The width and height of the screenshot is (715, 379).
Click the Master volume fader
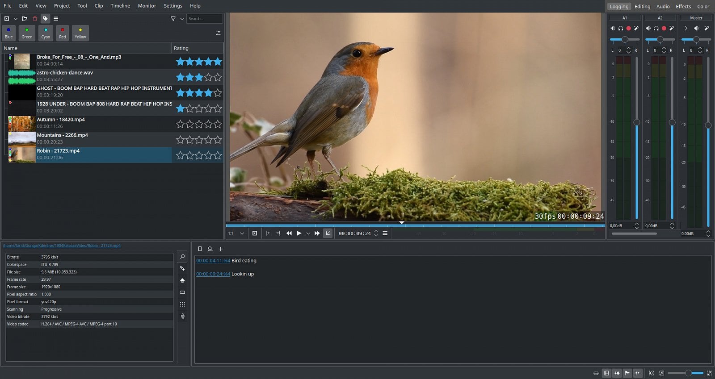(x=708, y=125)
